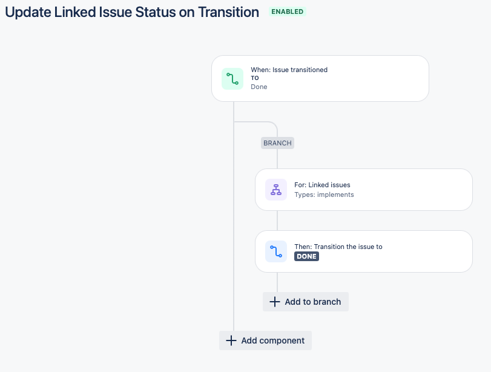Click the plus icon beside Add to branch

275,302
